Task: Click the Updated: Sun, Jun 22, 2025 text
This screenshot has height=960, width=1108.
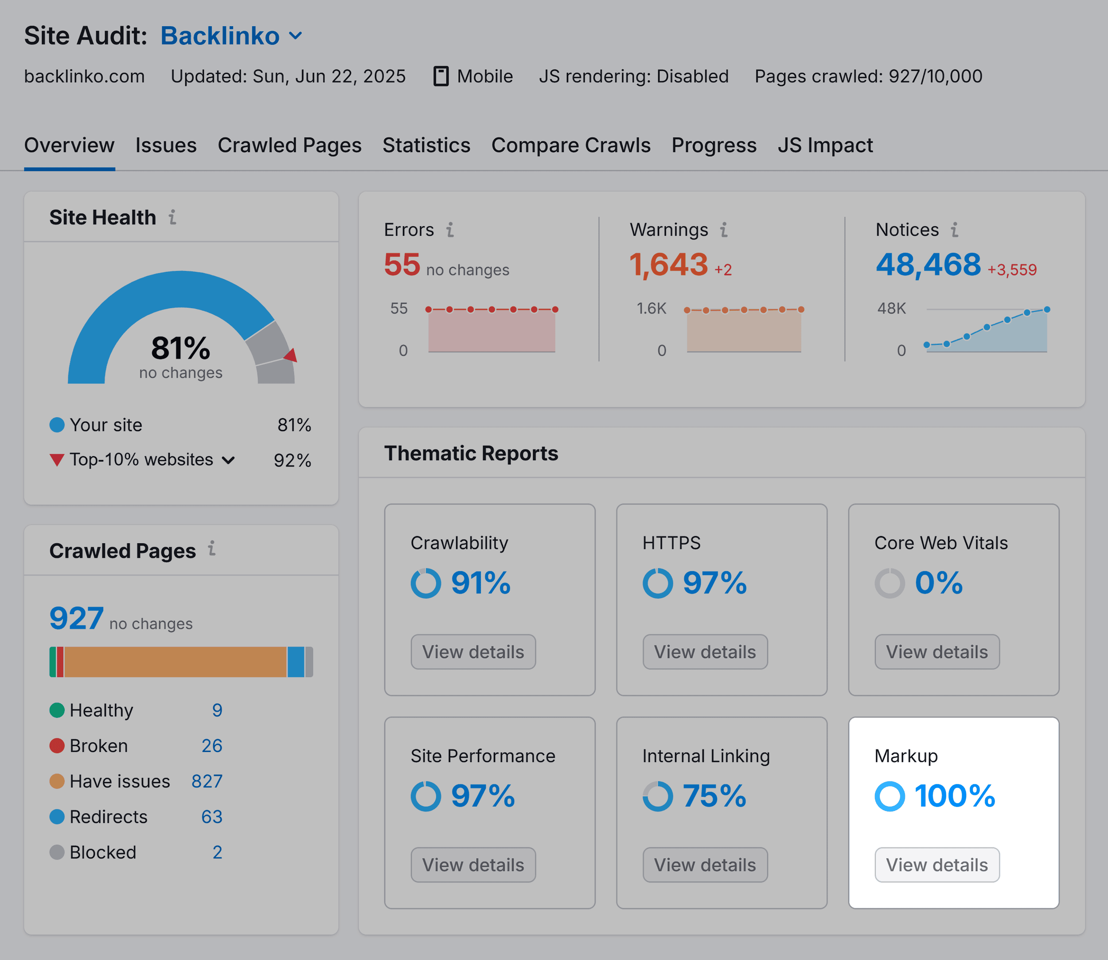Action: tap(288, 76)
